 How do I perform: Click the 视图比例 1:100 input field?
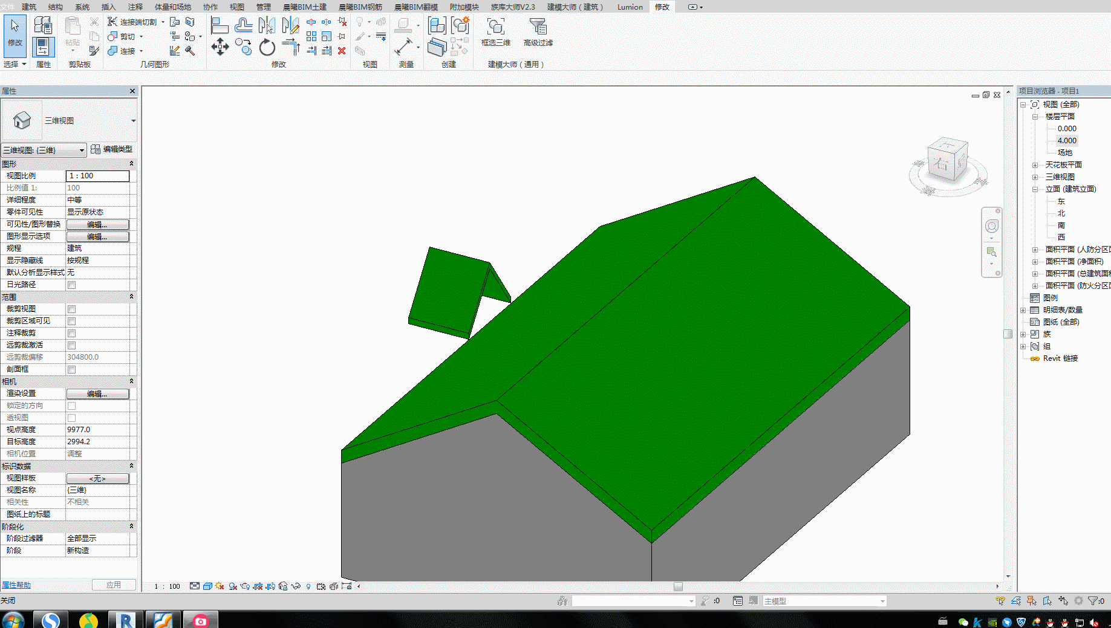click(97, 176)
